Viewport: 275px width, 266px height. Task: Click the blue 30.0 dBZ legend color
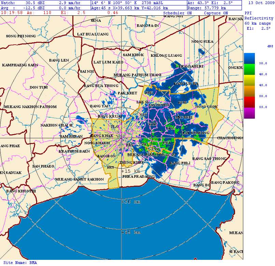click(x=249, y=58)
